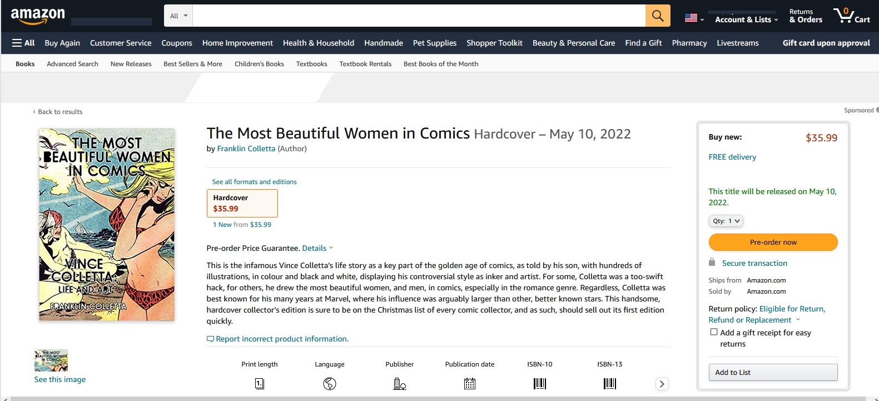The width and height of the screenshot is (879, 401).
Task: Click Report incorrect product information link
Action: (282, 339)
